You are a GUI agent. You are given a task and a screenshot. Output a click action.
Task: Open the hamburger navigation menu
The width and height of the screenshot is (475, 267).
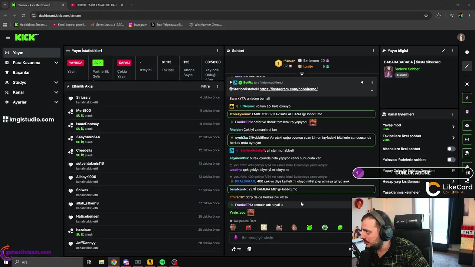point(8,37)
